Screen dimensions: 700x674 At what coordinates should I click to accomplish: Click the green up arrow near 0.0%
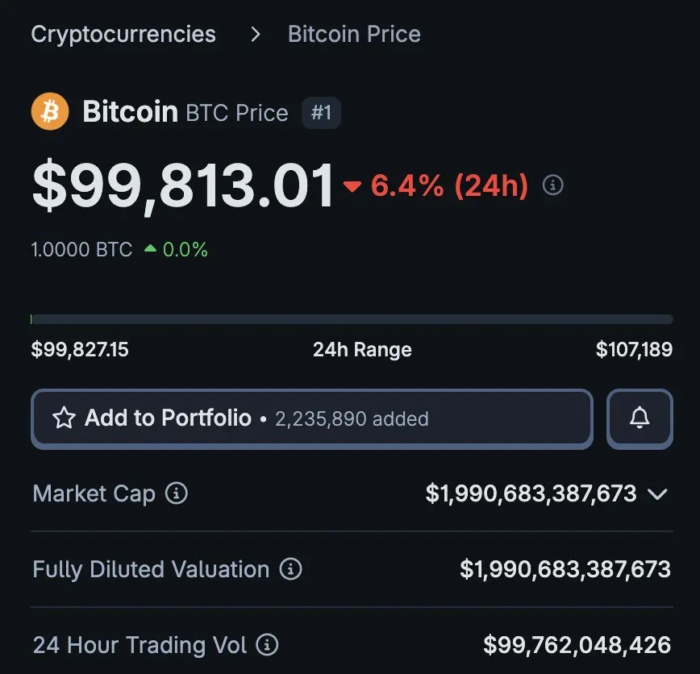tap(150, 249)
